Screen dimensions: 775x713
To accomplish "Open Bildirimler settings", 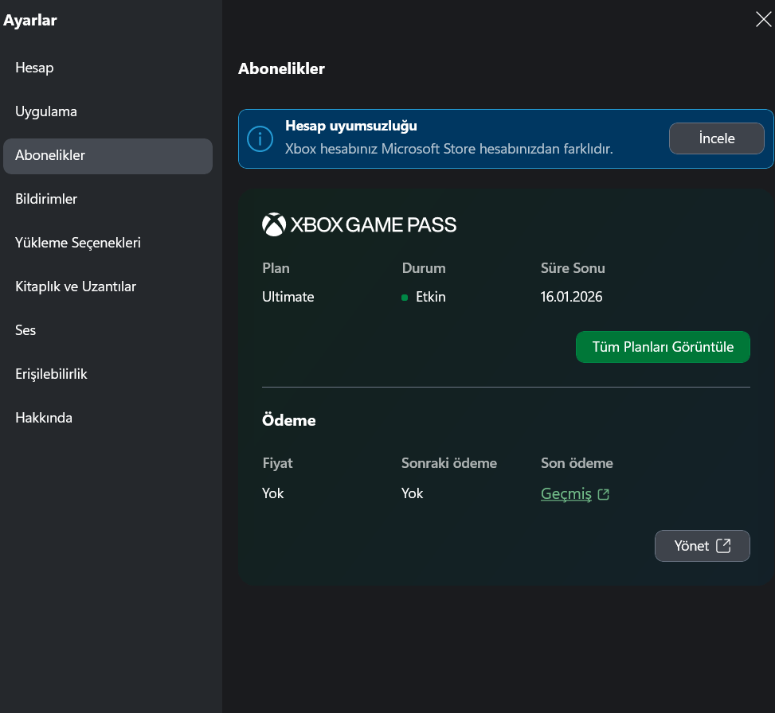I will point(108,199).
